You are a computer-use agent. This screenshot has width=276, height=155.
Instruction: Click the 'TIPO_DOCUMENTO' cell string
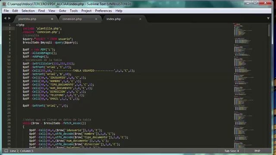click(x=62, y=85)
